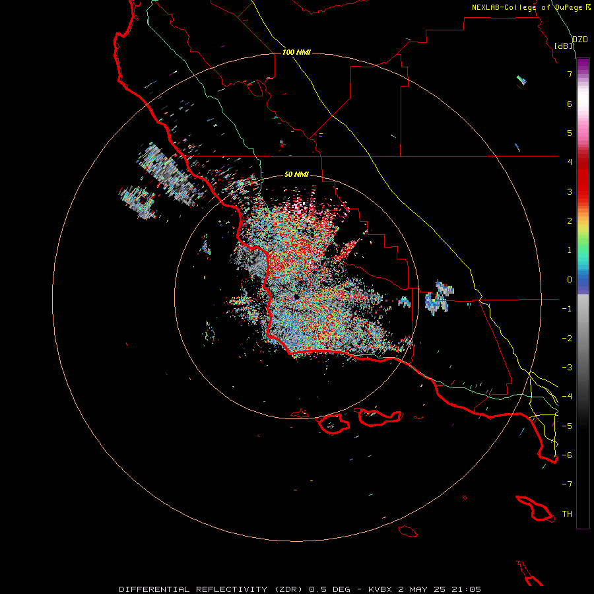
Task: Click the [dB] unit label
Action: 564,46
